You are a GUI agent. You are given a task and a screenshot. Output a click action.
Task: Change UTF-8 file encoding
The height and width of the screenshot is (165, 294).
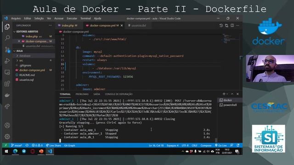(185, 145)
